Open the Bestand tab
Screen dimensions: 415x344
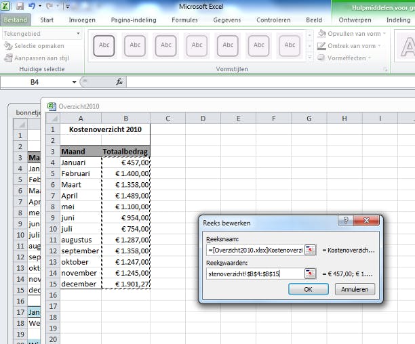coord(16,20)
